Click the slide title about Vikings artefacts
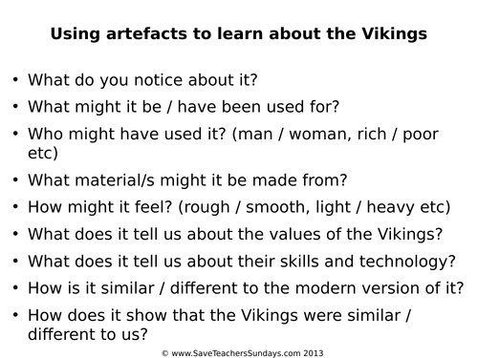Image resolution: width=478 pixels, height=358 pixels. coord(239,34)
